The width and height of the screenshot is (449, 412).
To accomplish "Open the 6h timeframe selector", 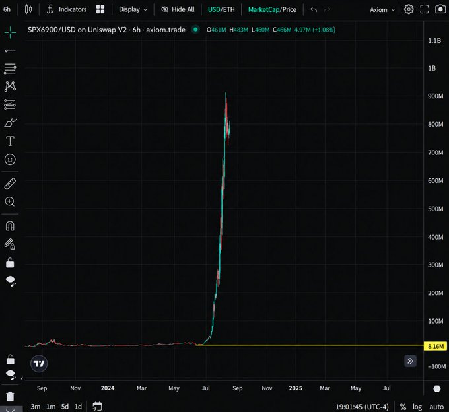I will click(7, 9).
